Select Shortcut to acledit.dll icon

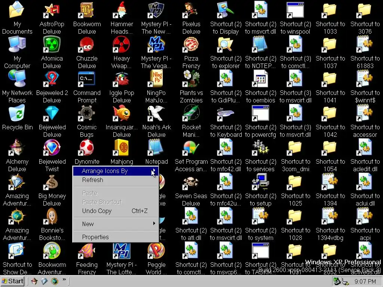pos(365,147)
